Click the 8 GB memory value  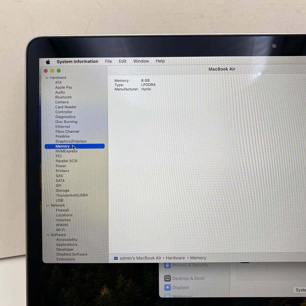[x=145, y=80]
